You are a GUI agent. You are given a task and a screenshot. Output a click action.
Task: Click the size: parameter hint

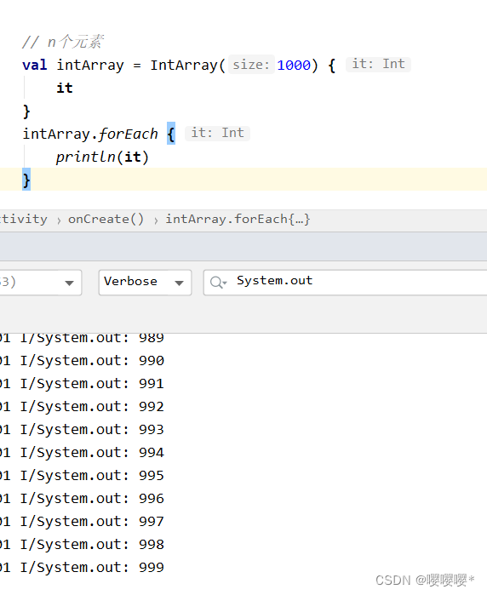251,65
